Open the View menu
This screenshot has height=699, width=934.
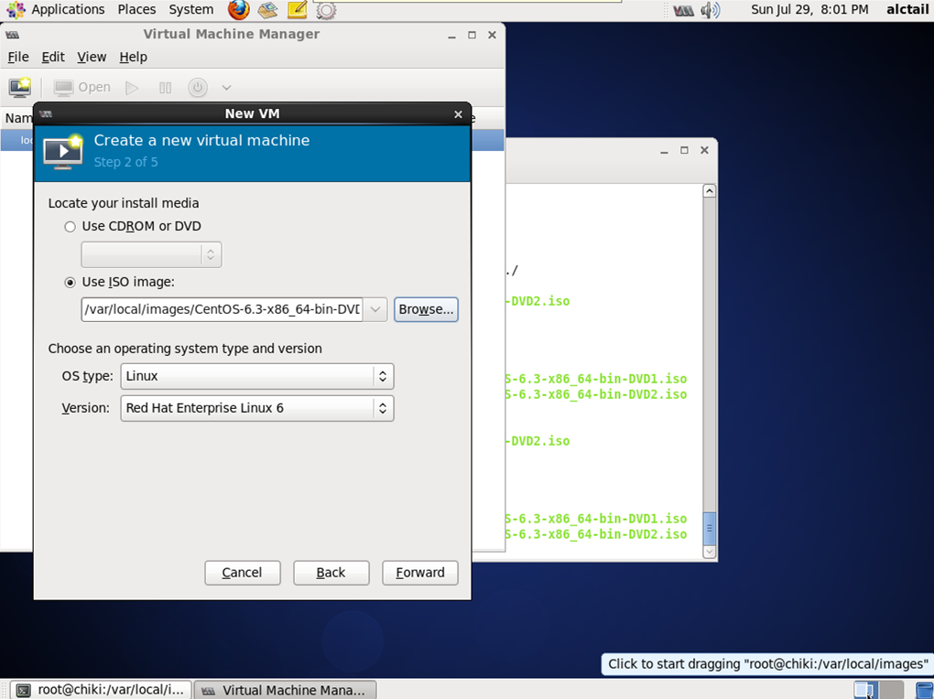click(x=92, y=57)
